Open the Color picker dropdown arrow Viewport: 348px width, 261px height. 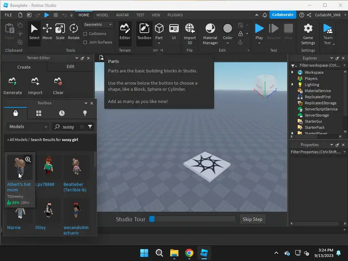(227, 43)
